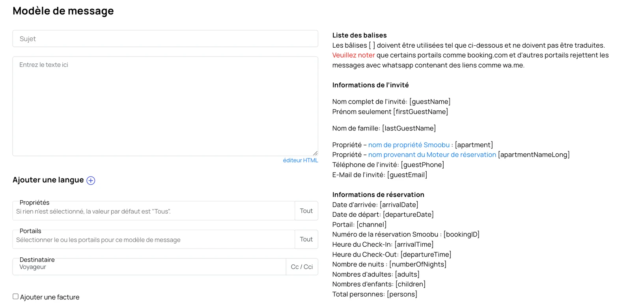Screen dimensions: 631x305
Task: Click the [departureDate] tag text
Action: click(408, 215)
